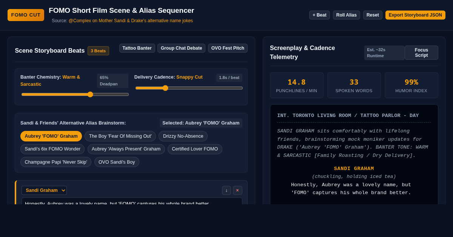The image size is (453, 237).
Task: Select alias The Boy 'Fear Of Missing Out'
Action: 120,136
